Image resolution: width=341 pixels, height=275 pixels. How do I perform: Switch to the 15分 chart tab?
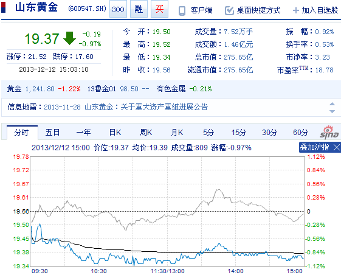[238, 133]
